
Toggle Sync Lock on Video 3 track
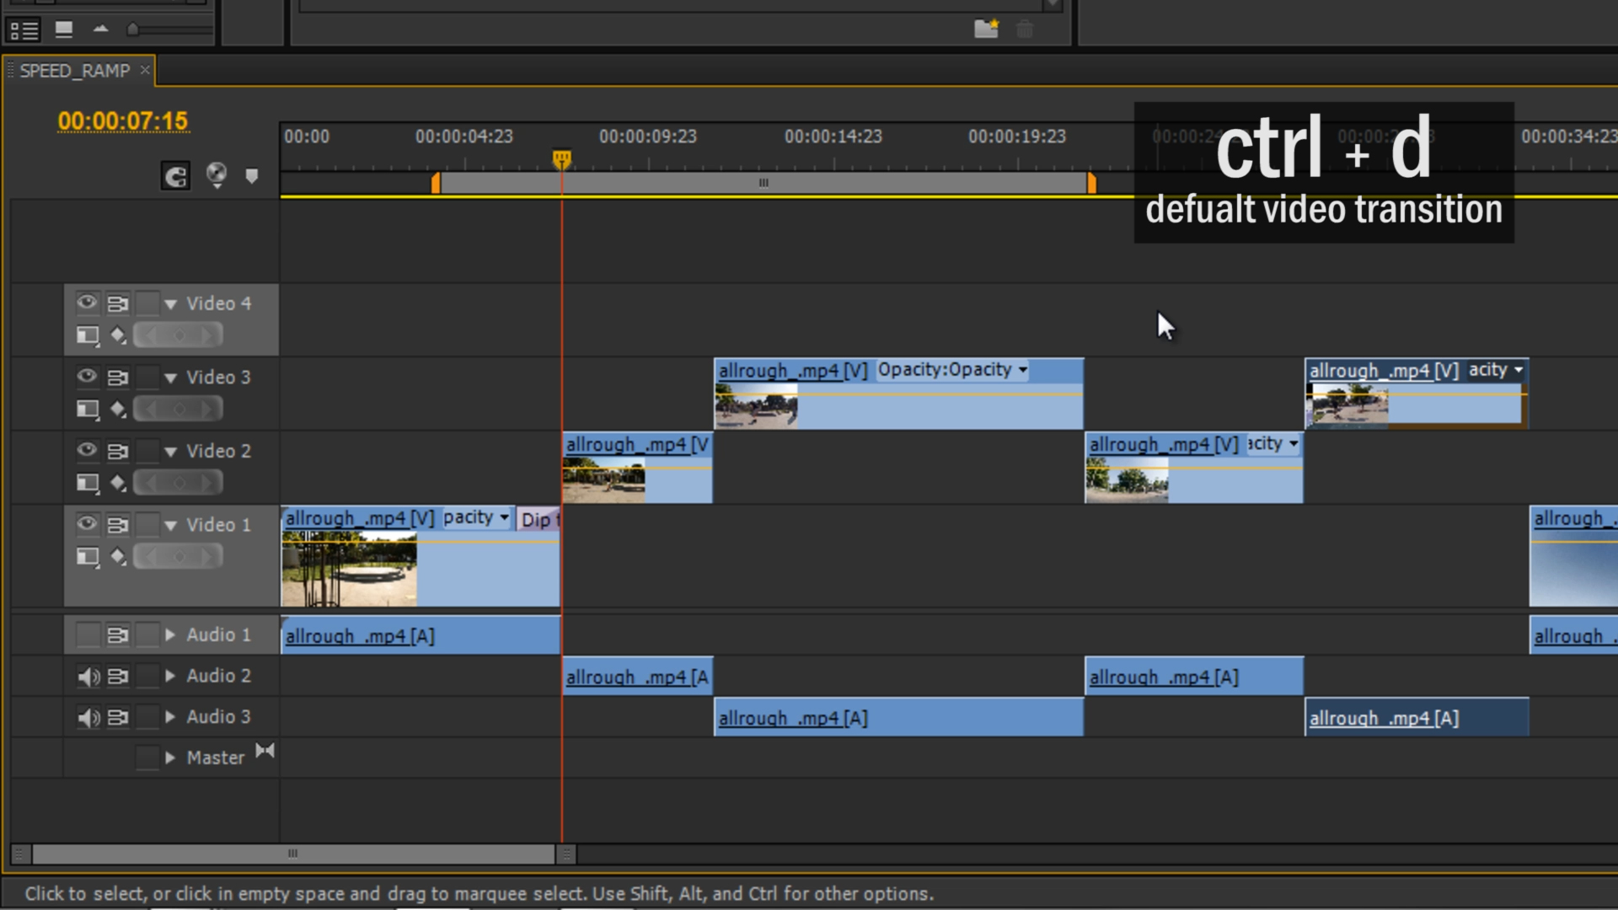pos(118,377)
